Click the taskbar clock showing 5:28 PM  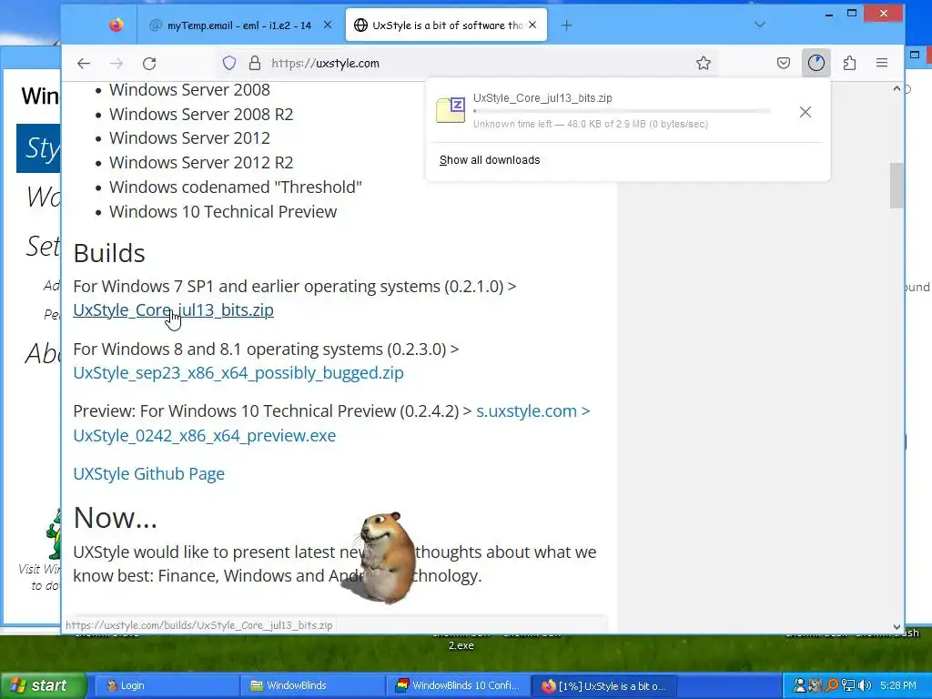[x=898, y=685]
